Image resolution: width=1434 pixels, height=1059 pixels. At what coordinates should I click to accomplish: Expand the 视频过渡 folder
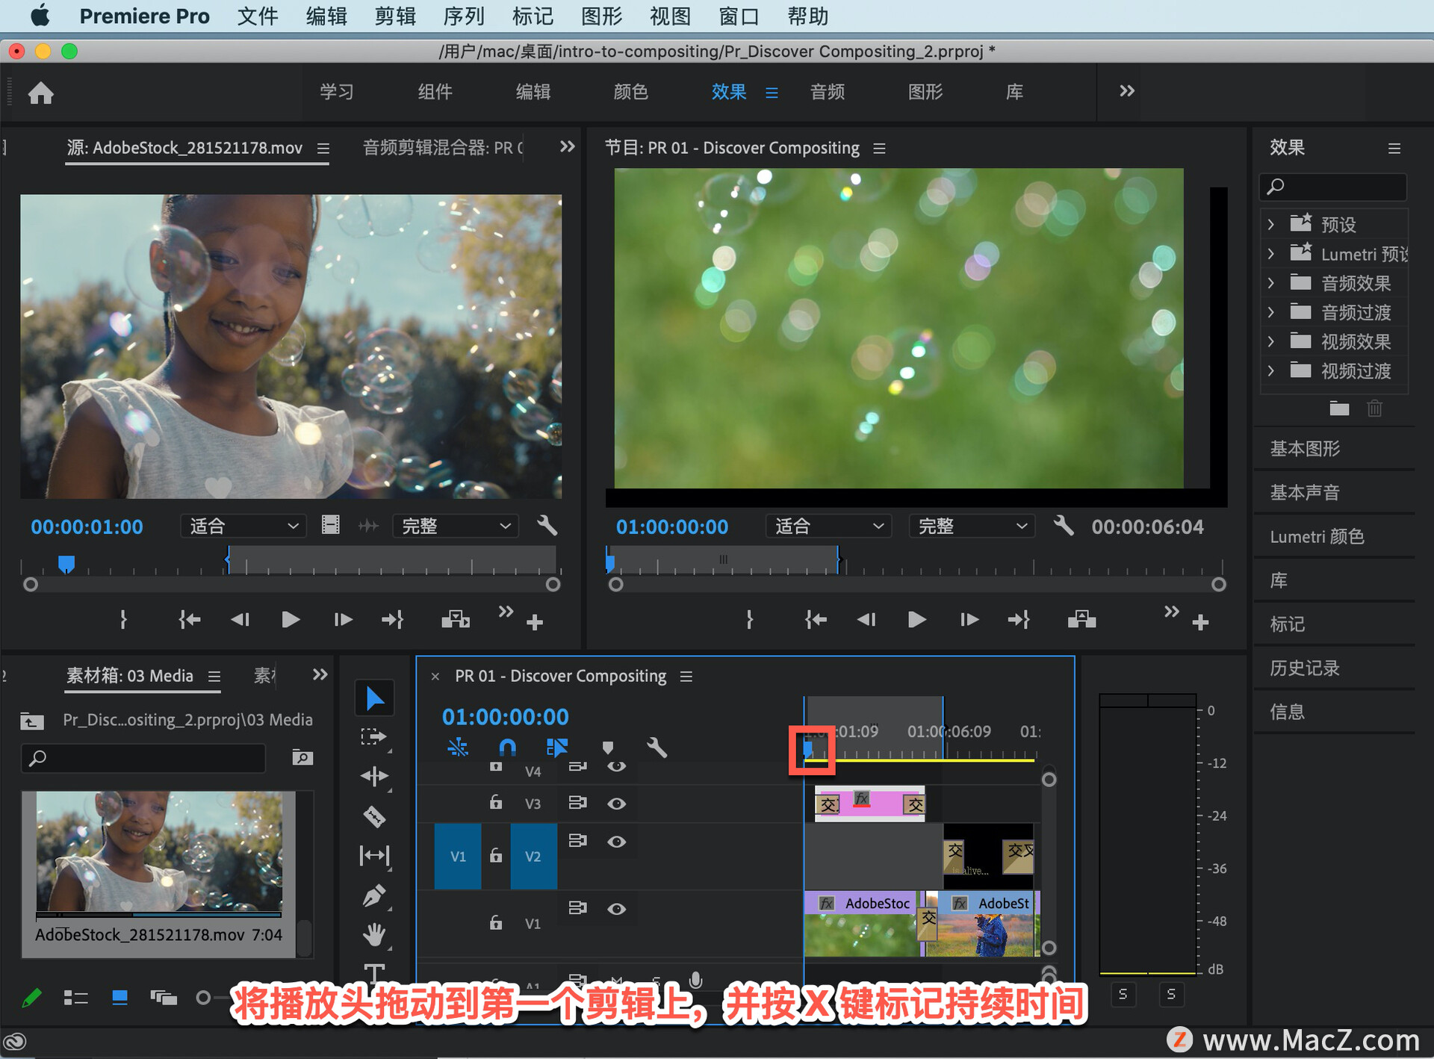tap(1271, 370)
